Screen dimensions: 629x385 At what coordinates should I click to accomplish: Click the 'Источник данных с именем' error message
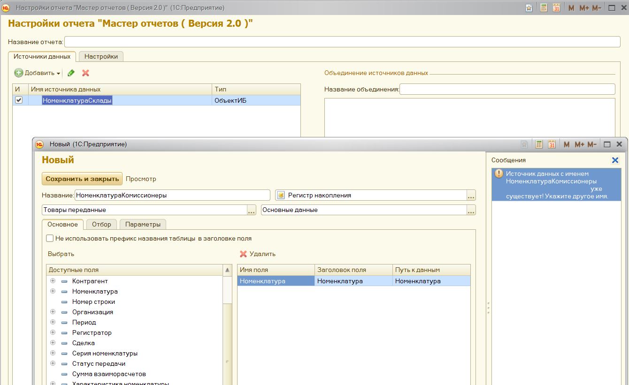[x=557, y=185]
